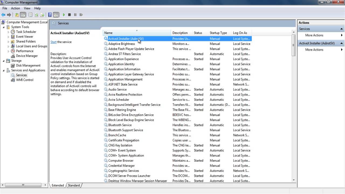Open the Action menu
This screenshot has width=345, height=194.
[15, 8]
